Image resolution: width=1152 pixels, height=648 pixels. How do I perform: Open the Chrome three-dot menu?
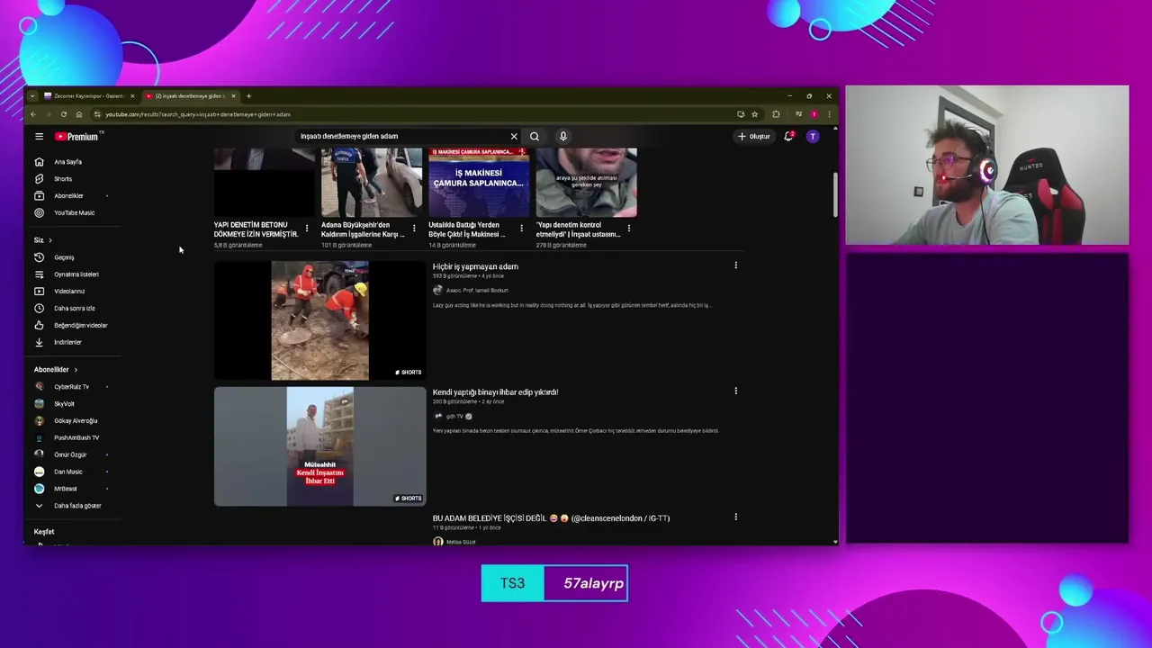click(x=829, y=114)
